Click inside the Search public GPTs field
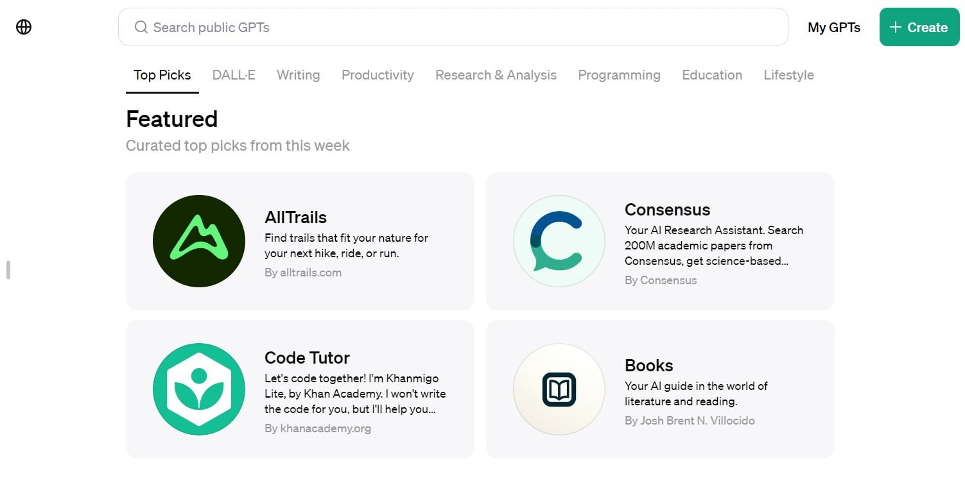This screenshot has height=497, width=965. point(453,27)
